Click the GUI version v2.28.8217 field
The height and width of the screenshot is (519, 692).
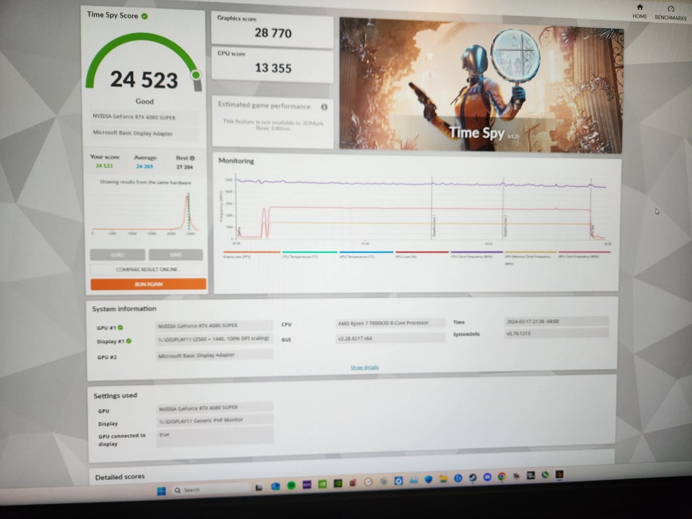click(390, 338)
